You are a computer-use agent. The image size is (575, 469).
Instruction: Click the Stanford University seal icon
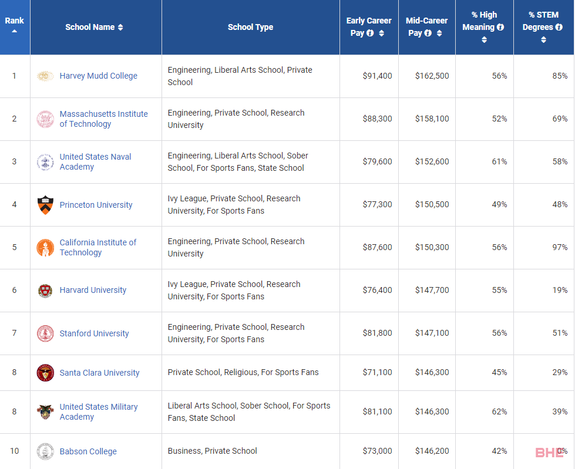45,333
